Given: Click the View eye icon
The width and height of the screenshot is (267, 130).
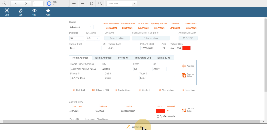Looking at the screenshot, I should point(34,11).
